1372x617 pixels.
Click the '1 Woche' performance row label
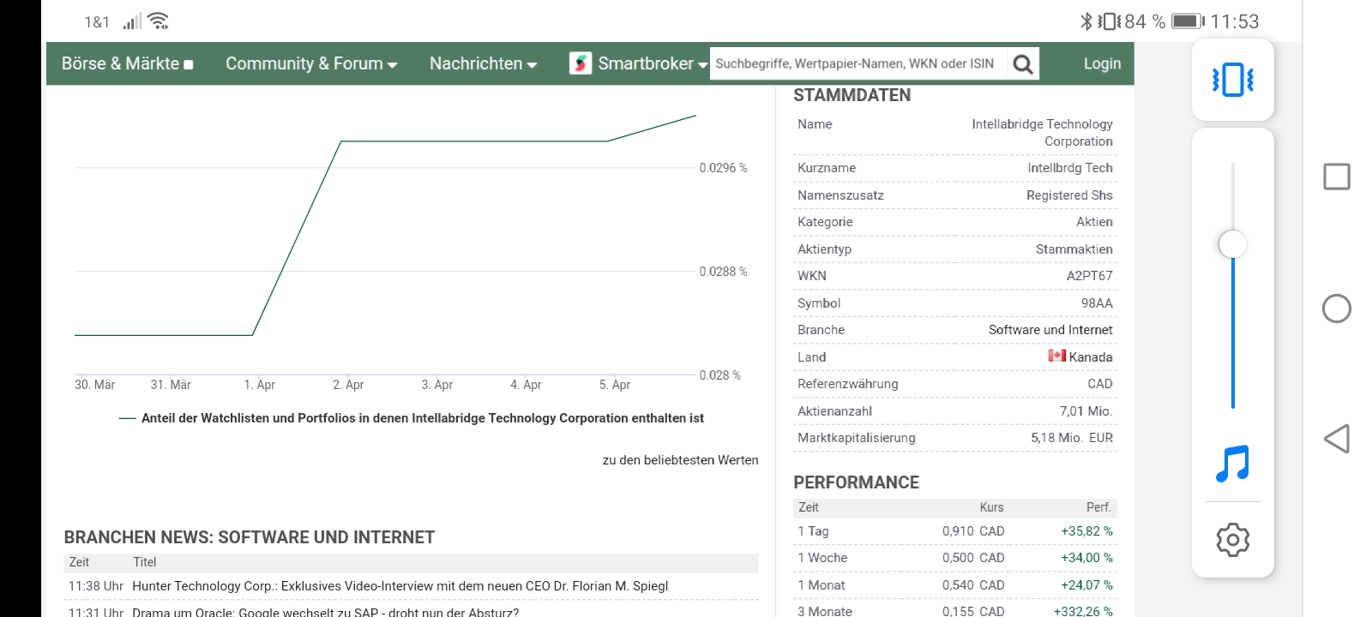(822, 558)
